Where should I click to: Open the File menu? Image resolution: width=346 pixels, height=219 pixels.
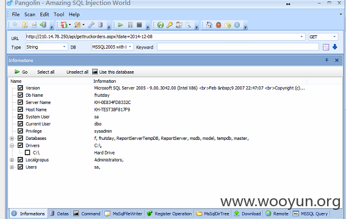16,15
